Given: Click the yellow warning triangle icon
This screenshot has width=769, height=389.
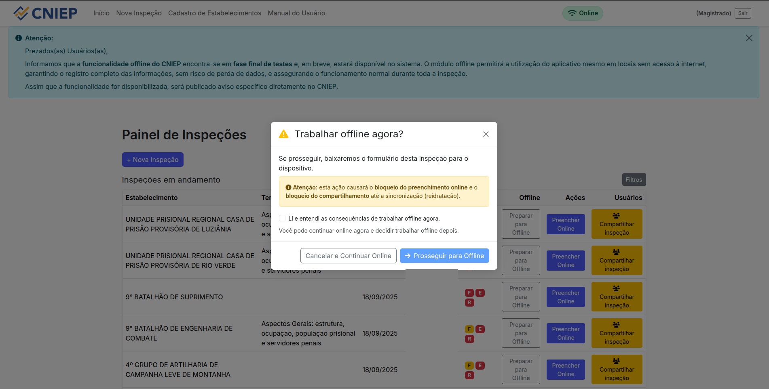Looking at the screenshot, I should (284, 134).
